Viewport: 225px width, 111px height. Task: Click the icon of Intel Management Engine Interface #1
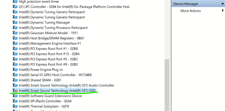tap(15, 43)
